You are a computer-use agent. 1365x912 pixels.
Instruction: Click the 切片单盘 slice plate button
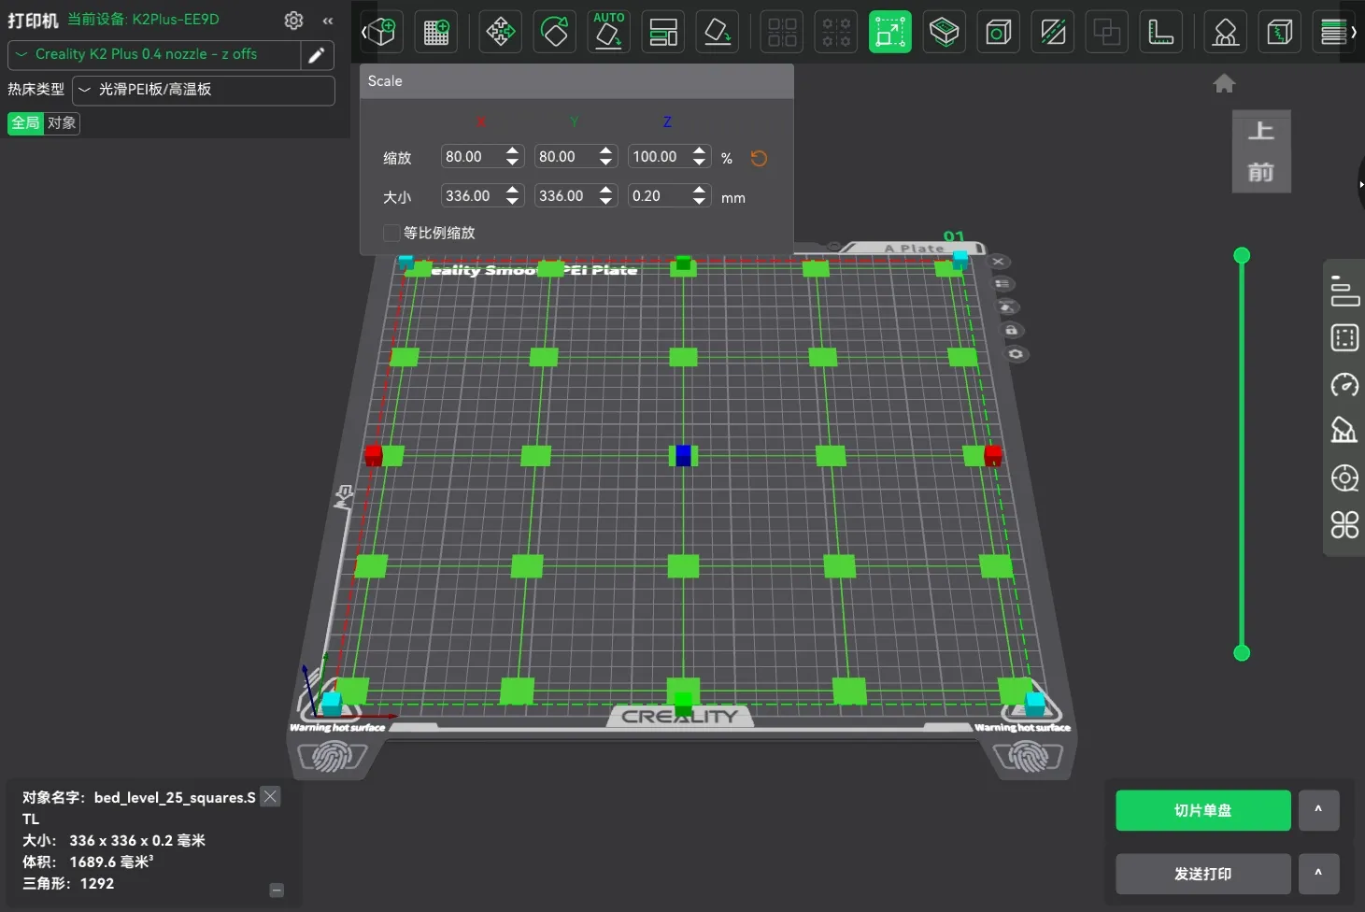point(1202,810)
